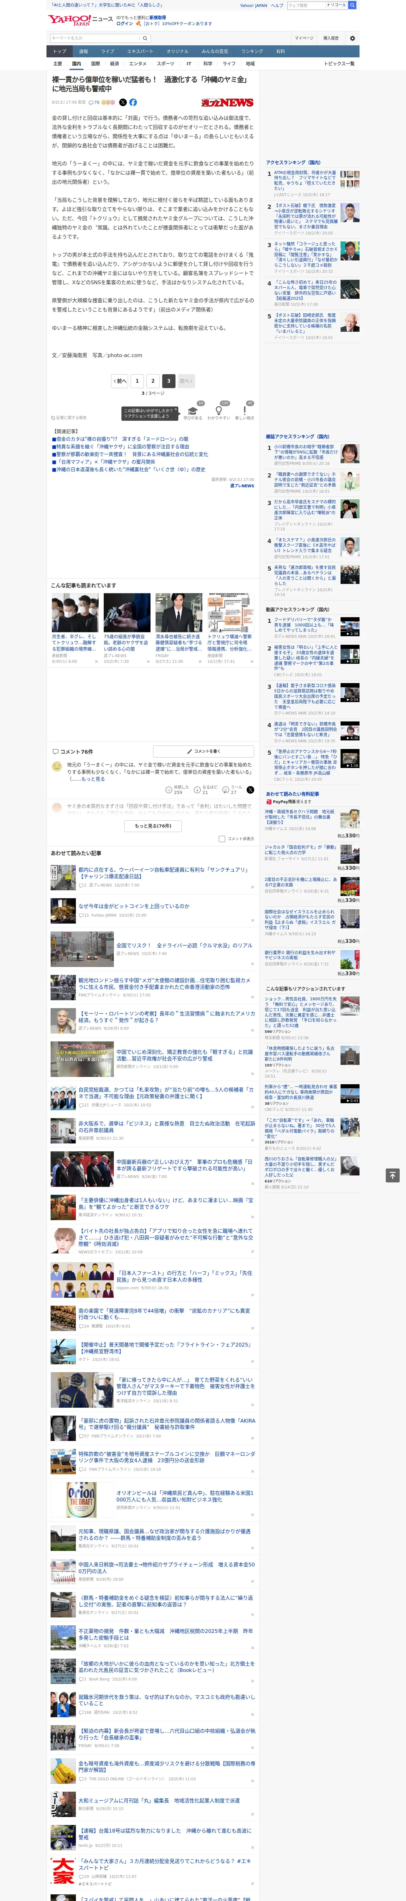Click the top web search input field

pyautogui.click(x=306, y=5)
